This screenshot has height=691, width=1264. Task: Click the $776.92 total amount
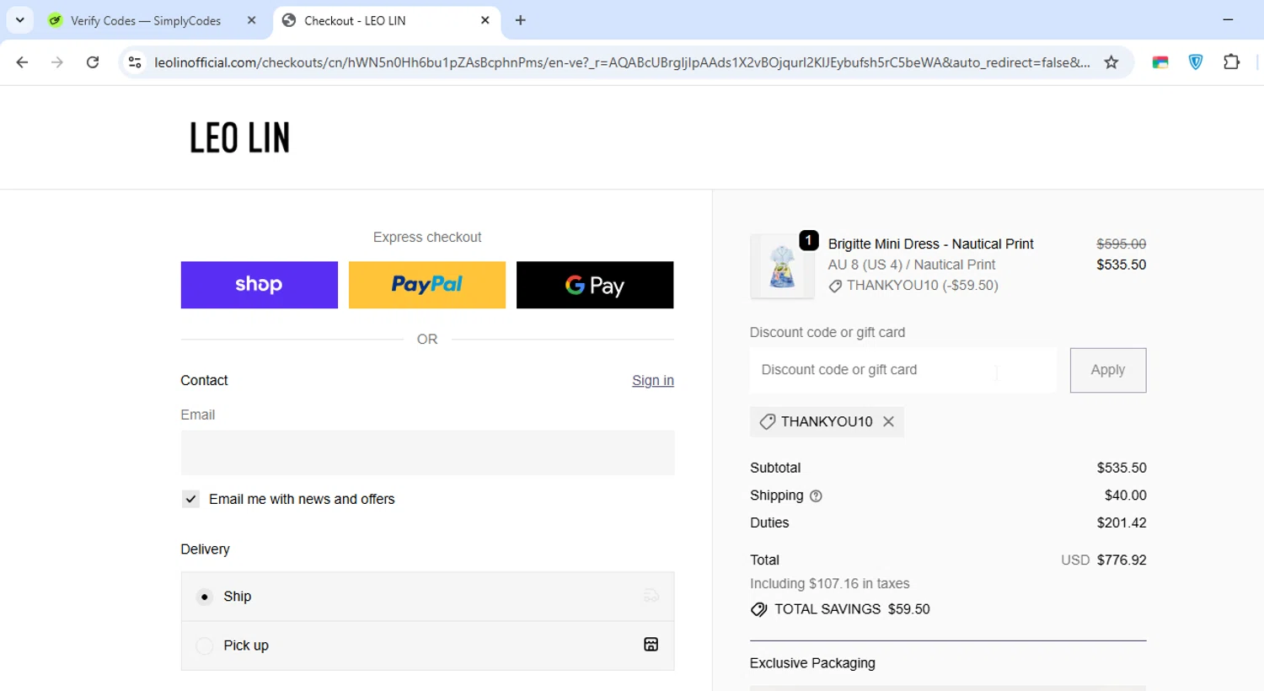[x=1121, y=560]
